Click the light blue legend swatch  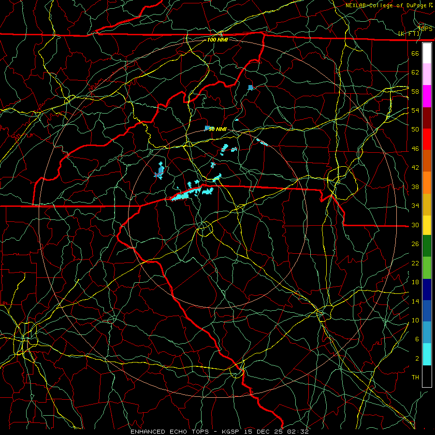point(427,332)
